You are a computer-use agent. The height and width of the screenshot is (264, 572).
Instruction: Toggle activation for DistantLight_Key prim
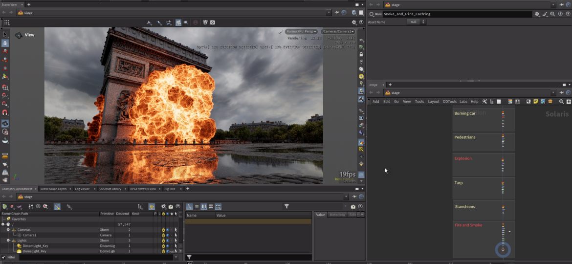[163, 246]
